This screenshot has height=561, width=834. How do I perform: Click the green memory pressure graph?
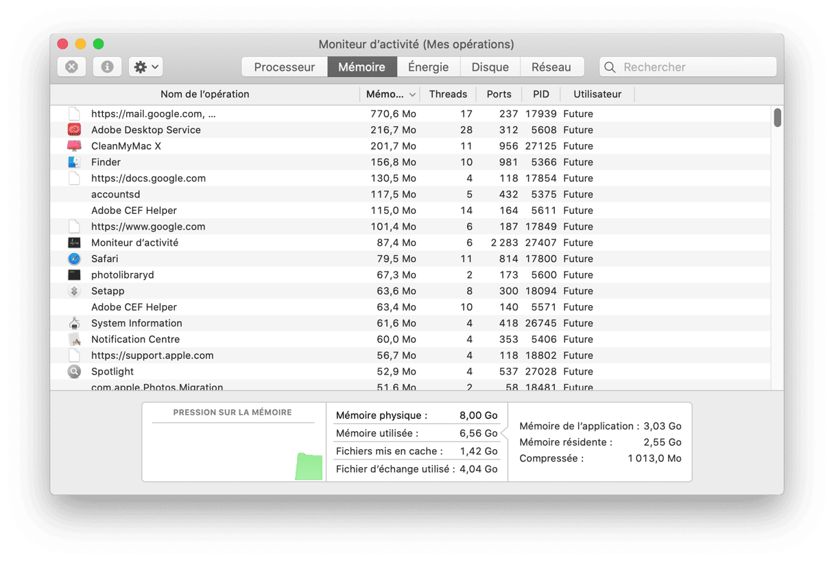309,466
